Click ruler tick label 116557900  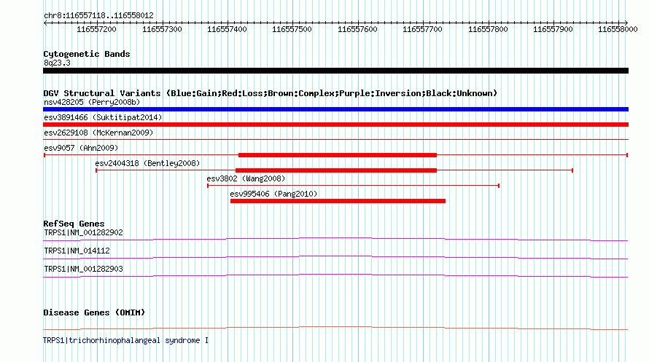pyautogui.click(x=553, y=29)
